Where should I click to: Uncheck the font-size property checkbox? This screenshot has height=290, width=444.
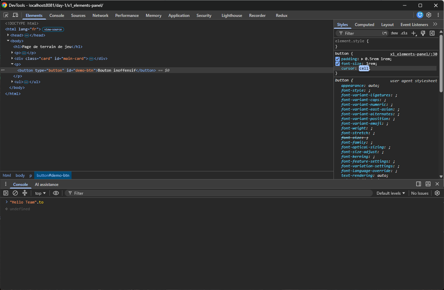[x=338, y=64]
